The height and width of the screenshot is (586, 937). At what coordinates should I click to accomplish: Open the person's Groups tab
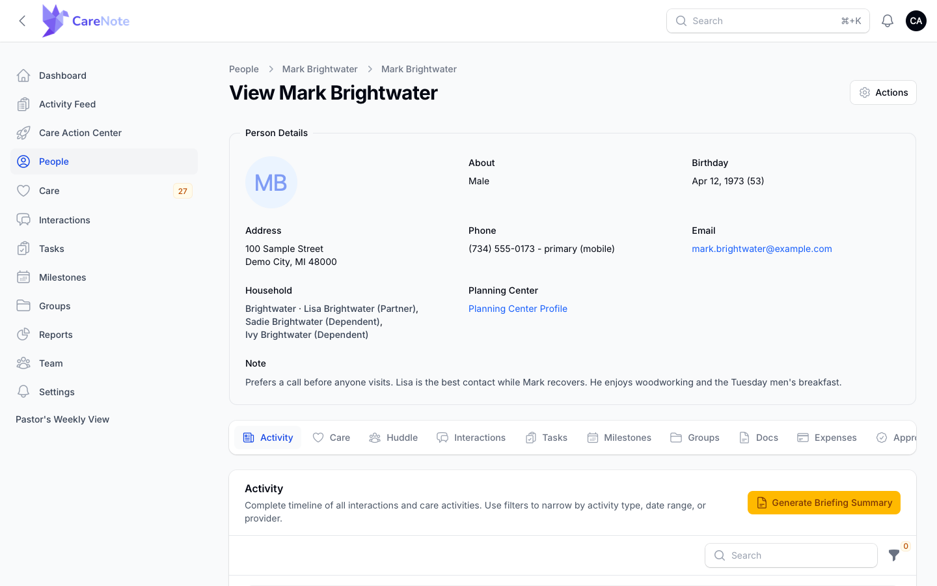pyautogui.click(x=695, y=438)
